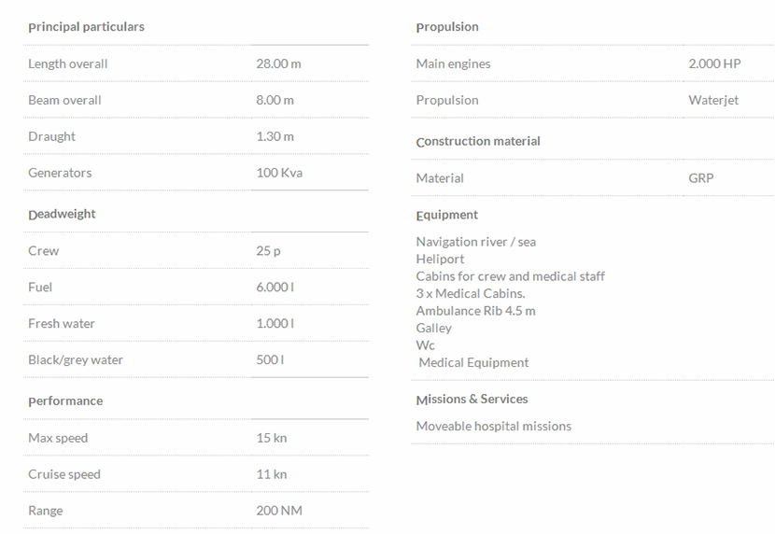Select the Crew value 25 p

(268, 251)
